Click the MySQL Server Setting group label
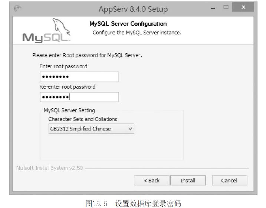The image size is (266, 208). point(69,110)
